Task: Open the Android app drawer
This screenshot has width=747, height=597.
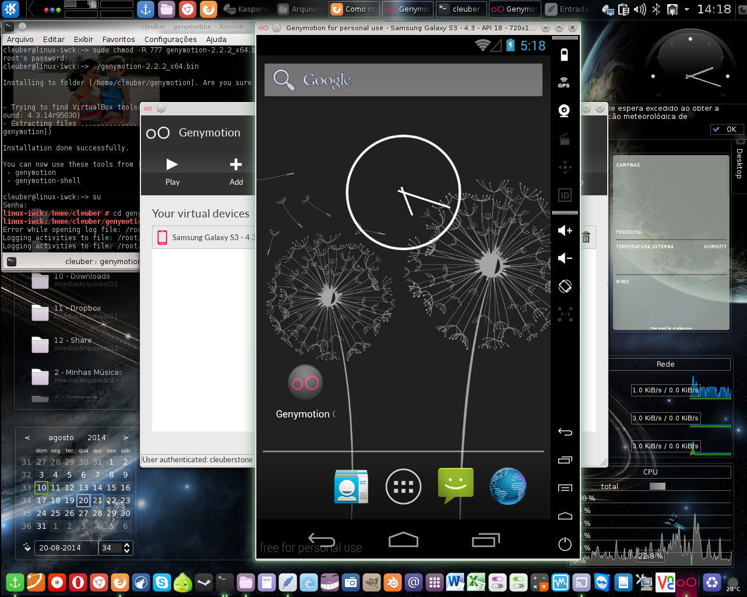Action: pos(403,486)
